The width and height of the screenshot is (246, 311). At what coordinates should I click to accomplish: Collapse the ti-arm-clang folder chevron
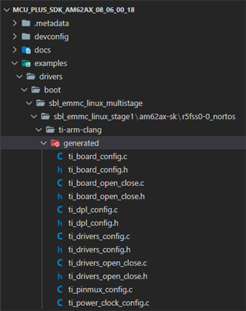[x=39, y=130]
